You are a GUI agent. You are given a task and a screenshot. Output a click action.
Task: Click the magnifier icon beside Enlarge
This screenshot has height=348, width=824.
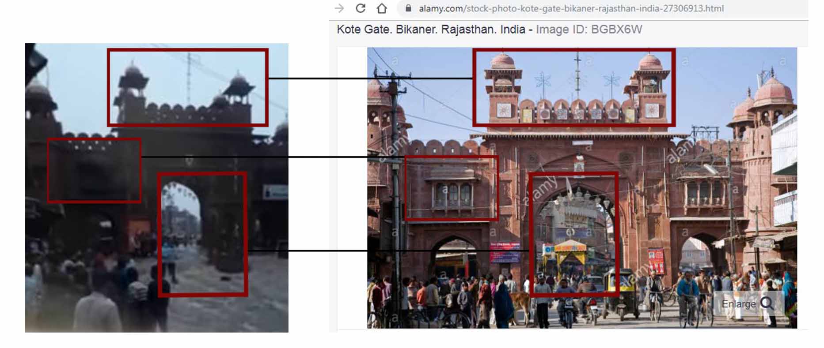click(x=767, y=303)
